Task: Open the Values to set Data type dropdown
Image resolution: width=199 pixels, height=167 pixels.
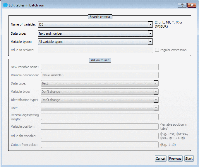Action: [x=156, y=83]
